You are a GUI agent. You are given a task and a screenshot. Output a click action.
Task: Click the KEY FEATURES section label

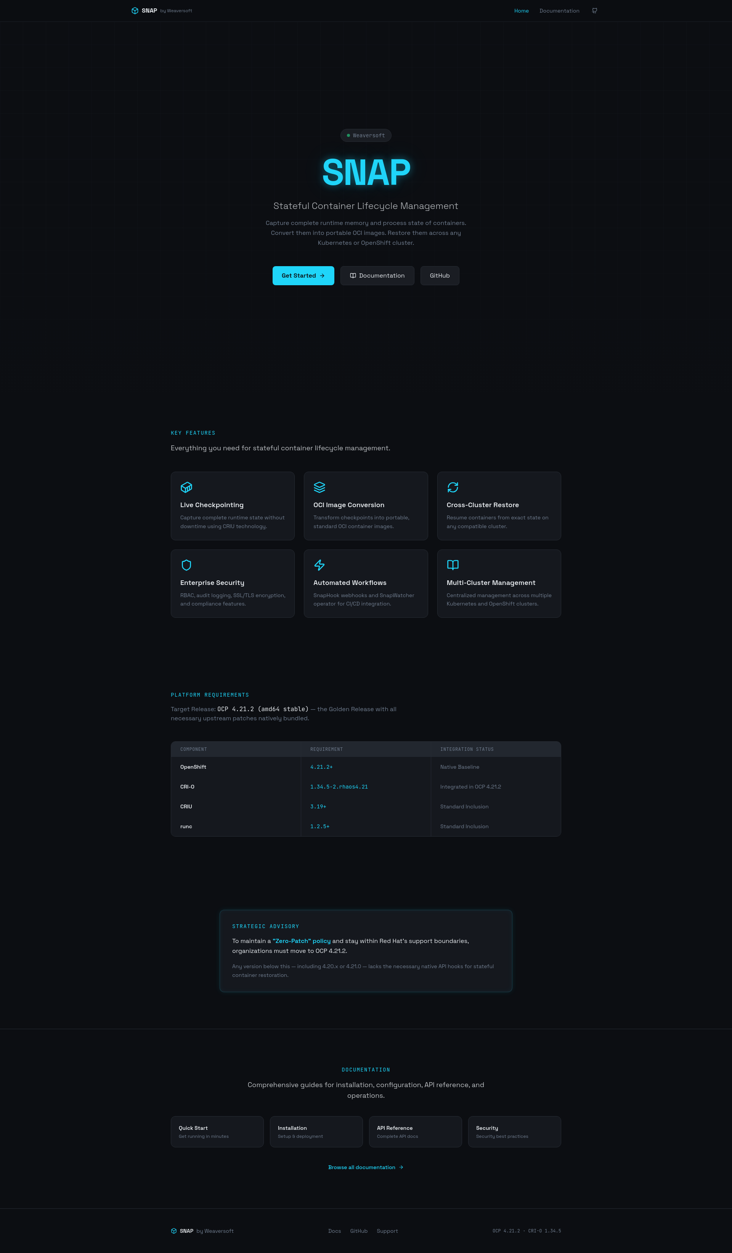(193, 433)
